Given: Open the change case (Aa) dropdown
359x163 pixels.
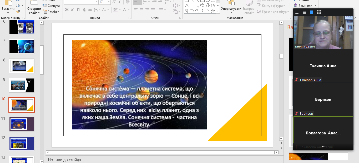Looking at the screenshot, I should coord(105,10).
